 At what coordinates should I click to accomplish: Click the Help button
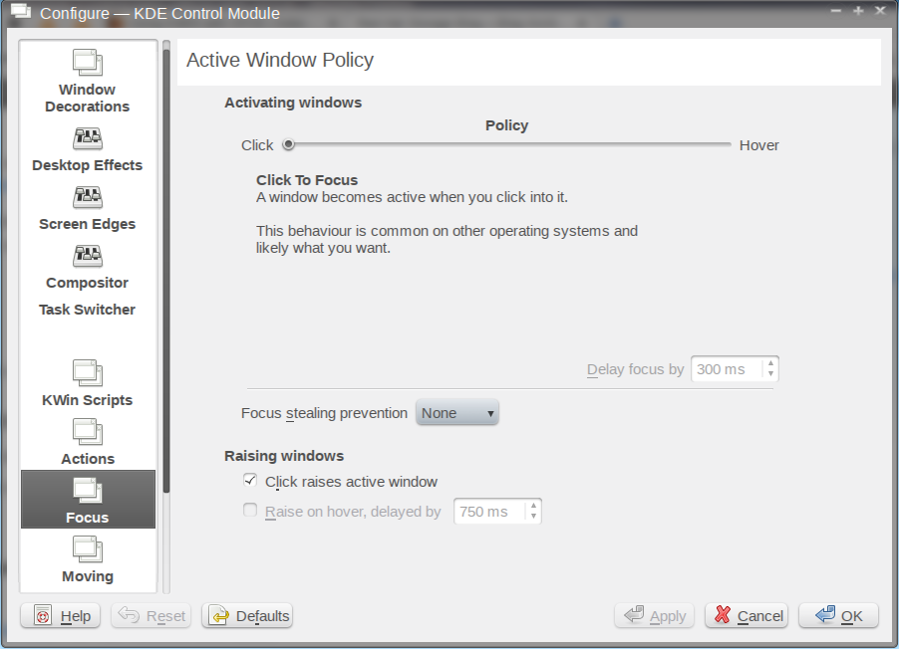pos(62,616)
